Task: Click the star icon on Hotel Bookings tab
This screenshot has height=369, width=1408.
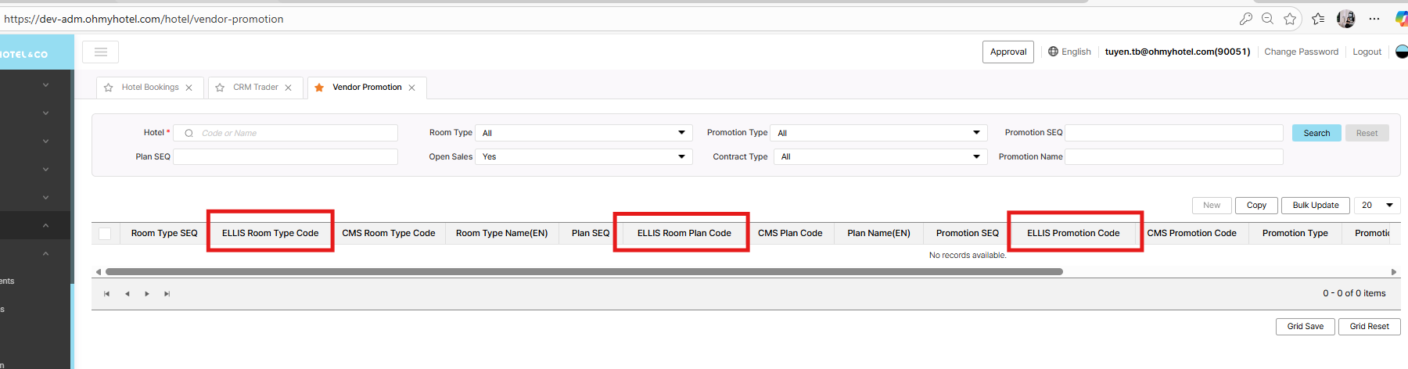Action: (x=109, y=88)
